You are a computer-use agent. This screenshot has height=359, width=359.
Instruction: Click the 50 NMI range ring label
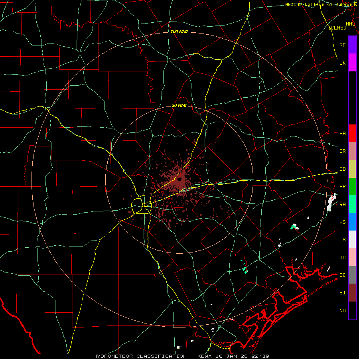(x=179, y=105)
